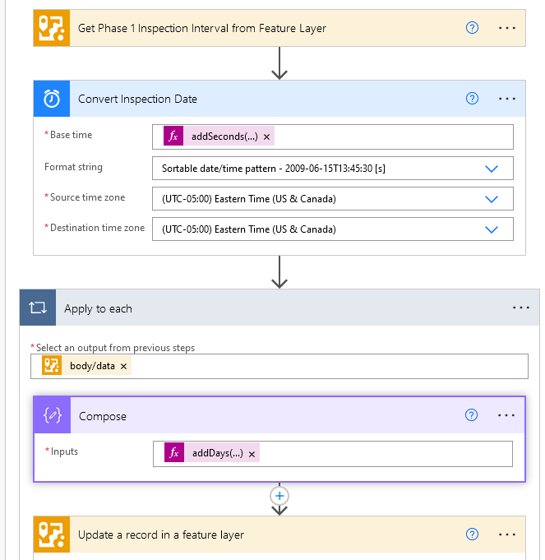The width and height of the screenshot is (545, 560).
Task: Click the Apply to each loop icon
Action: tap(38, 308)
